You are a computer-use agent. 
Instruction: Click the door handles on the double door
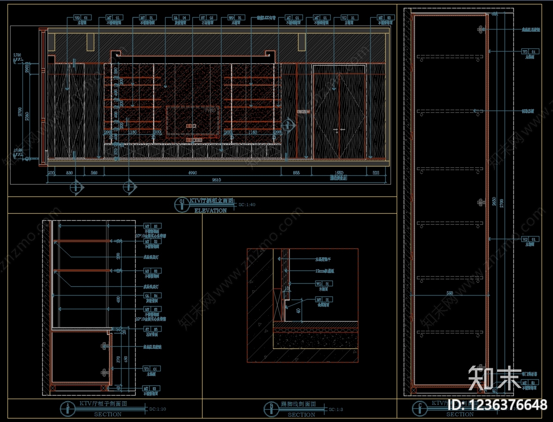click(339, 130)
